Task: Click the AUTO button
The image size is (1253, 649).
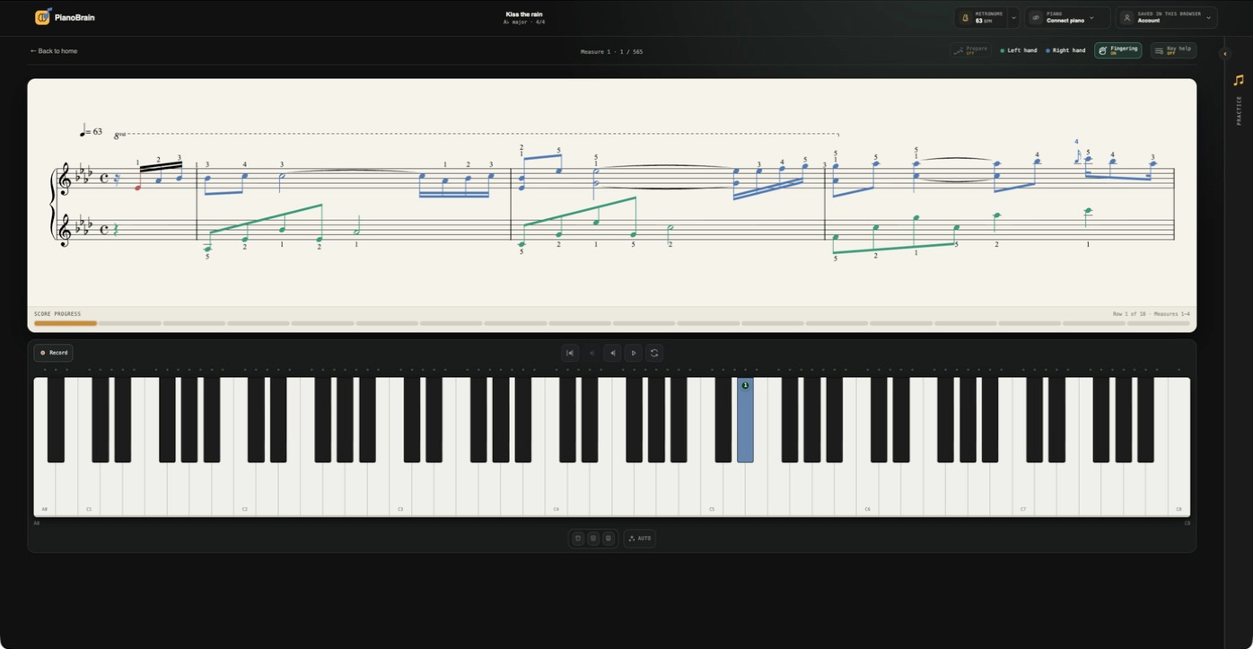Action: [639, 539]
